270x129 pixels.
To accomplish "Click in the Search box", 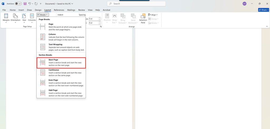I will pos(136,4).
